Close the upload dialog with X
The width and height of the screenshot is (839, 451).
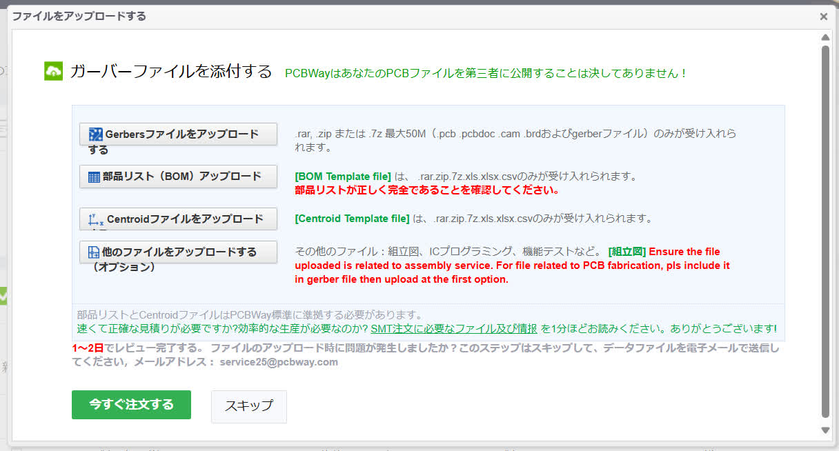tap(823, 17)
